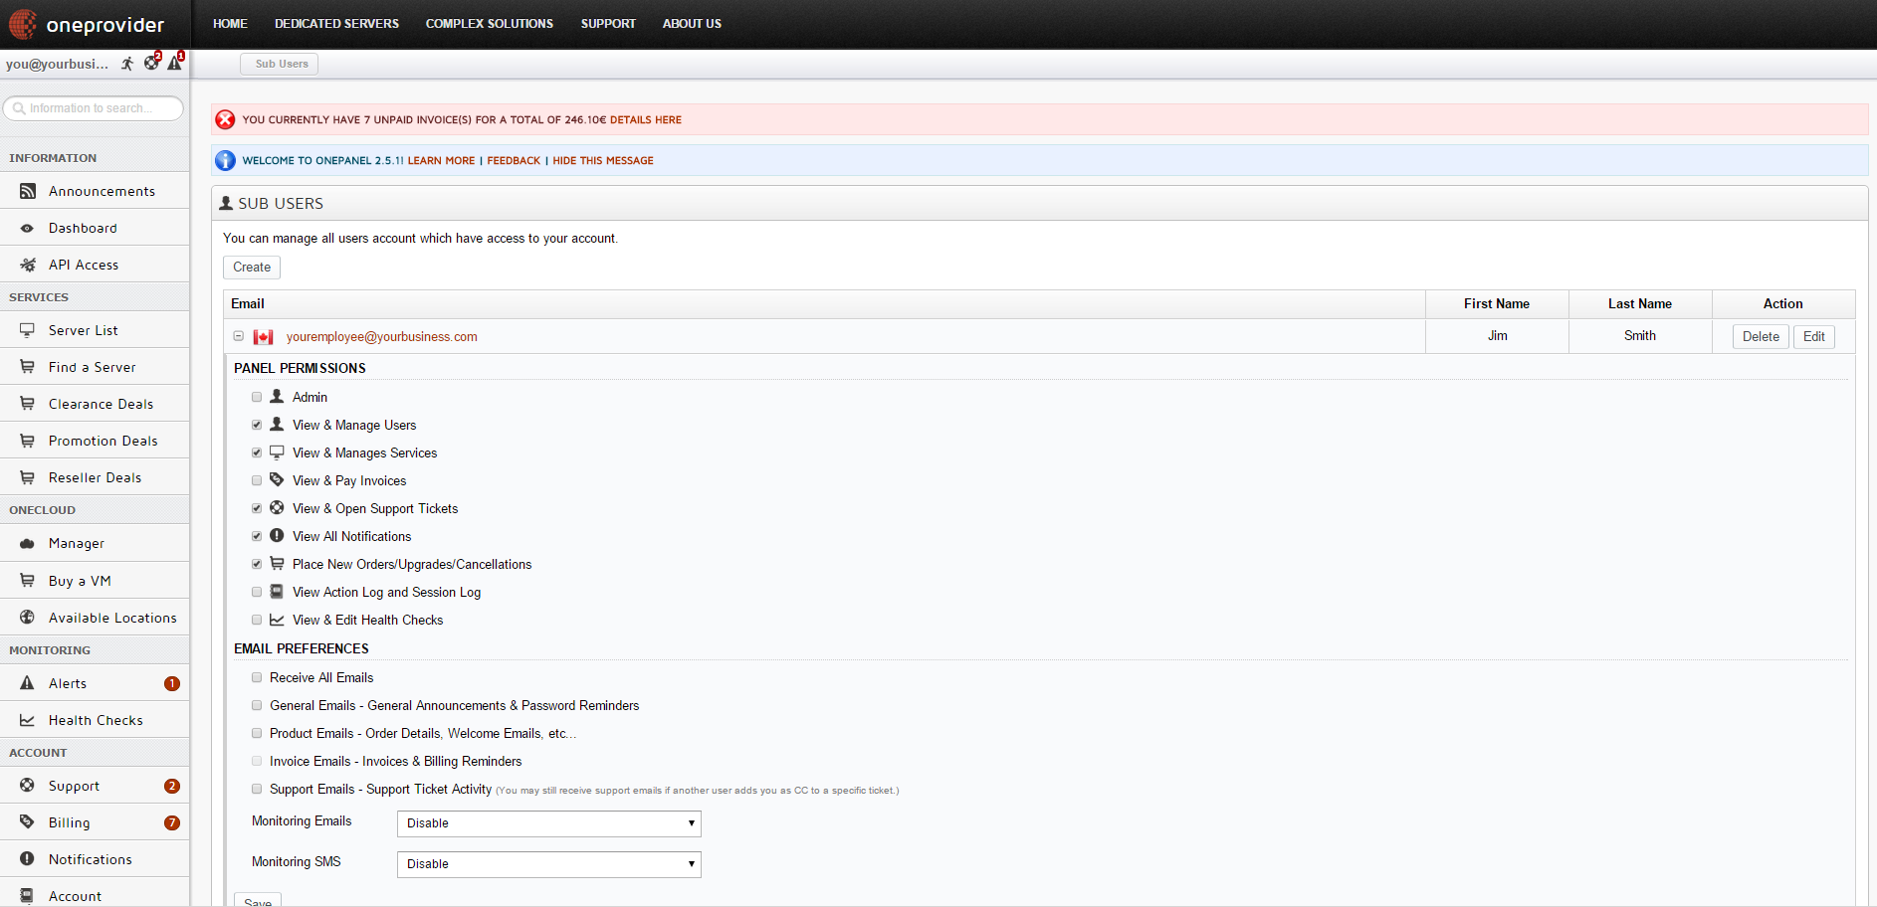
Task: Open the alerts warning icon in header
Action: [x=174, y=64]
